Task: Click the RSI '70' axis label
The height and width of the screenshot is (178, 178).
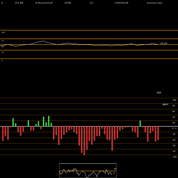Action: pos(2,41)
